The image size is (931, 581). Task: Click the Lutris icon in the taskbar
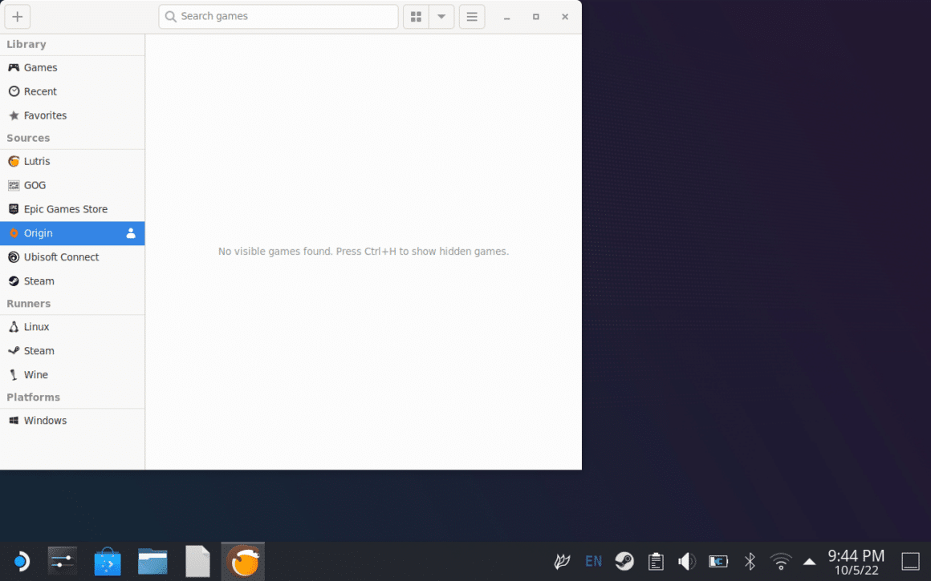point(242,561)
